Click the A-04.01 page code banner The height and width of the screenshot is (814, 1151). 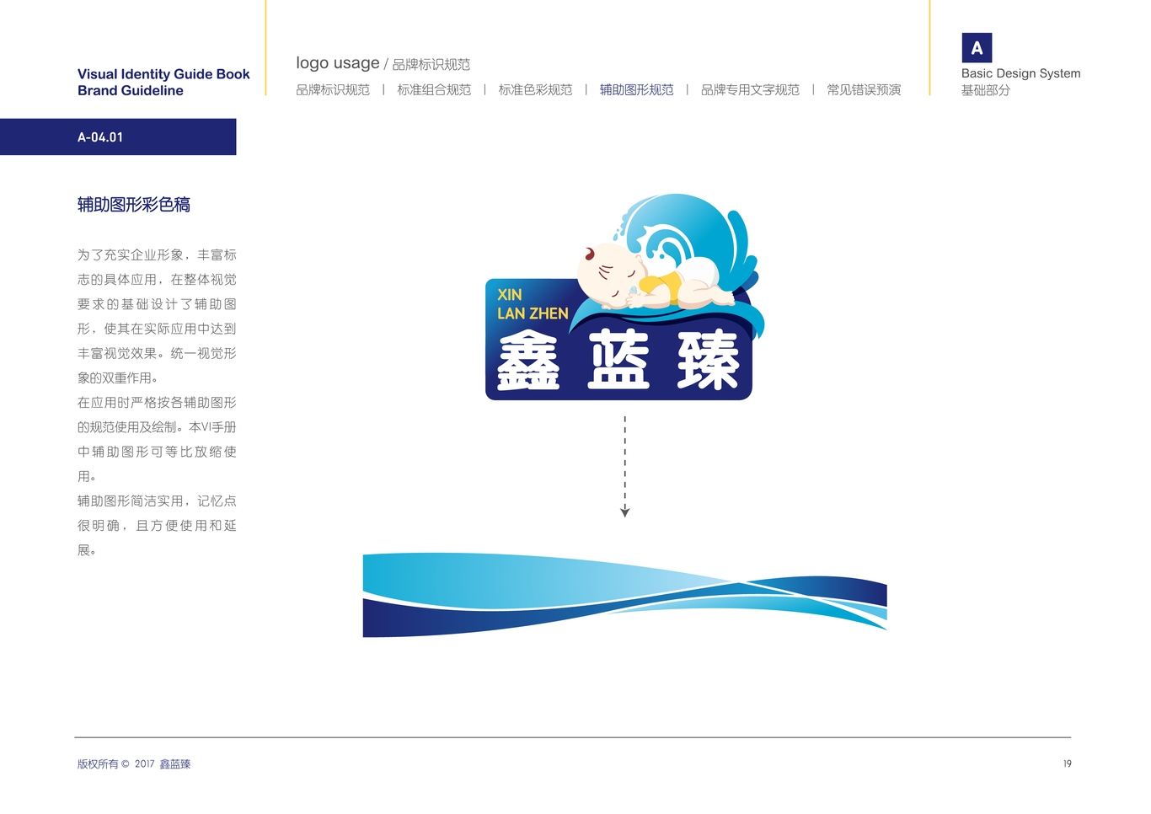pos(118,137)
